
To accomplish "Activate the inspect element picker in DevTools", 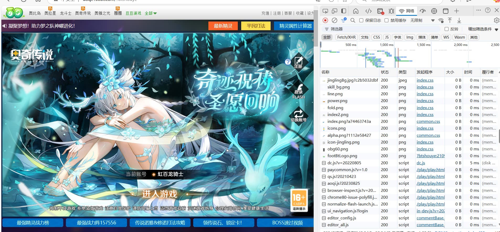I will pos(325,11).
